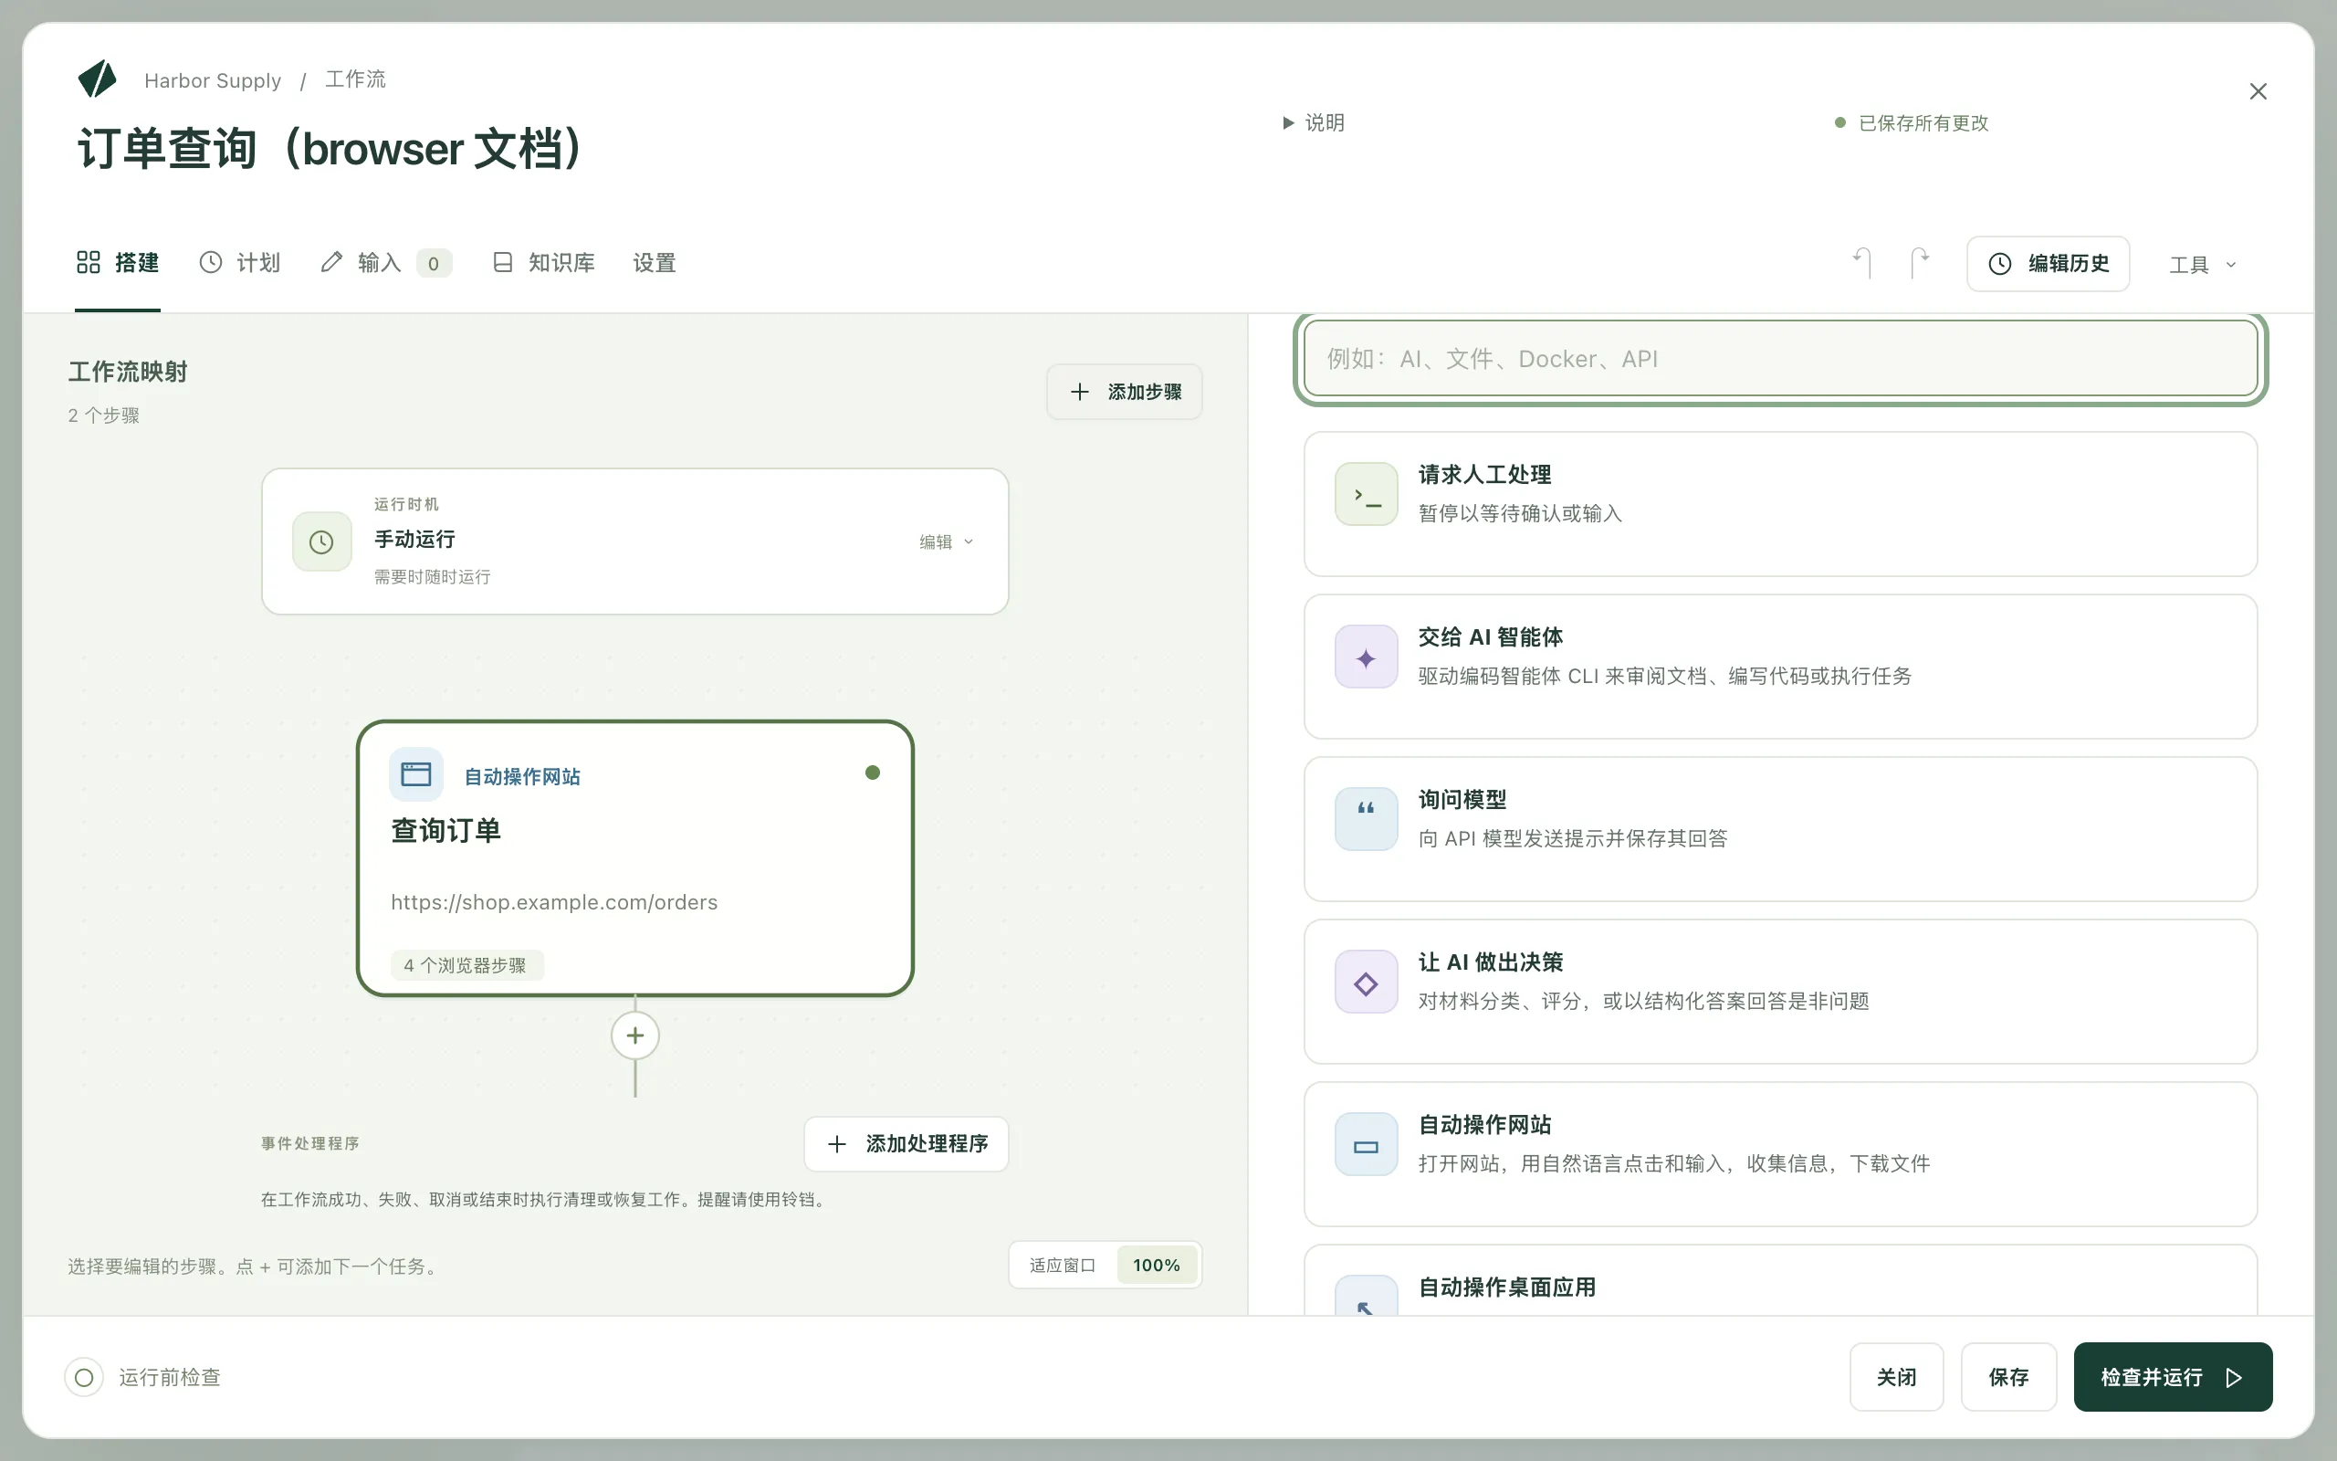Click the rectangle icon in the 自动操作网站 list item
This screenshot has height=1461, width=2337.
(x=1366, y=1144)
